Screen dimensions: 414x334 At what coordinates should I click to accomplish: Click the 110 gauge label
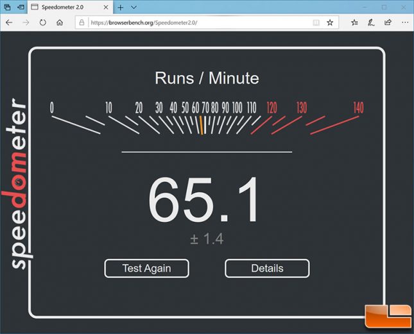point(252,108)
